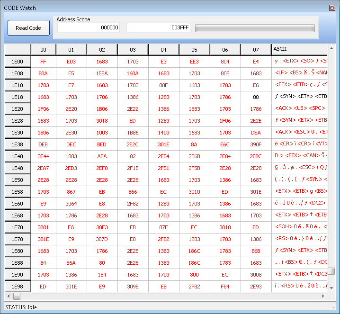Click the read progress bar

pyautogui.click(x=255, y=28)
